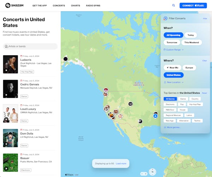
Task: Play preview on Baauer thumbnail
Action: point(6,169)
